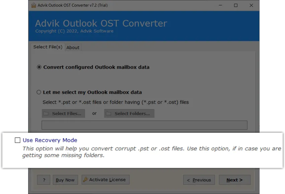Viewport: 285px width, 194px height.
Task: Go forward with the Next button
Action: (x=234, y=180)
